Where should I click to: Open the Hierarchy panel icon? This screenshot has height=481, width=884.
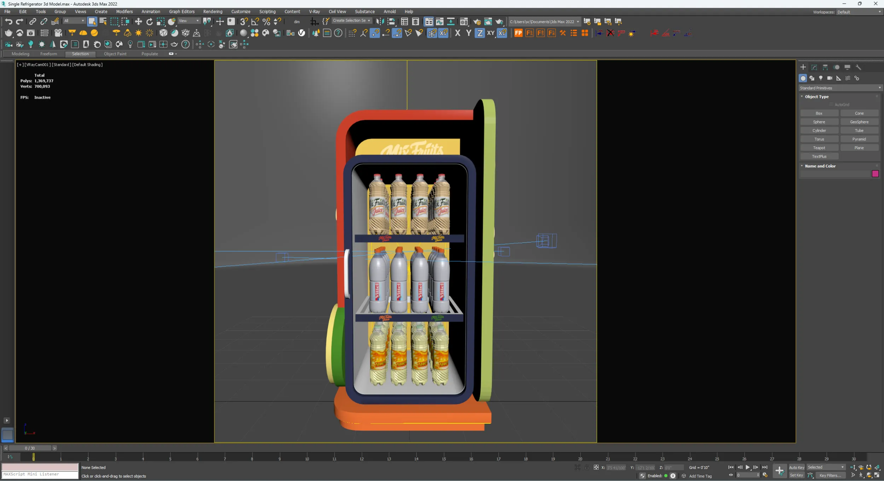pos(825,67)
